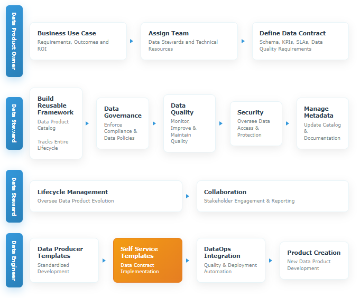Click 'Quality & Deployment Automation' text
This screenshot has height=298, width=360.
pos(230,268)
